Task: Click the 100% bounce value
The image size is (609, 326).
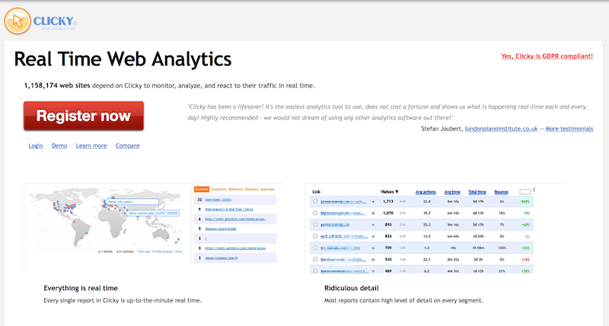Action: tap(502, 248)
